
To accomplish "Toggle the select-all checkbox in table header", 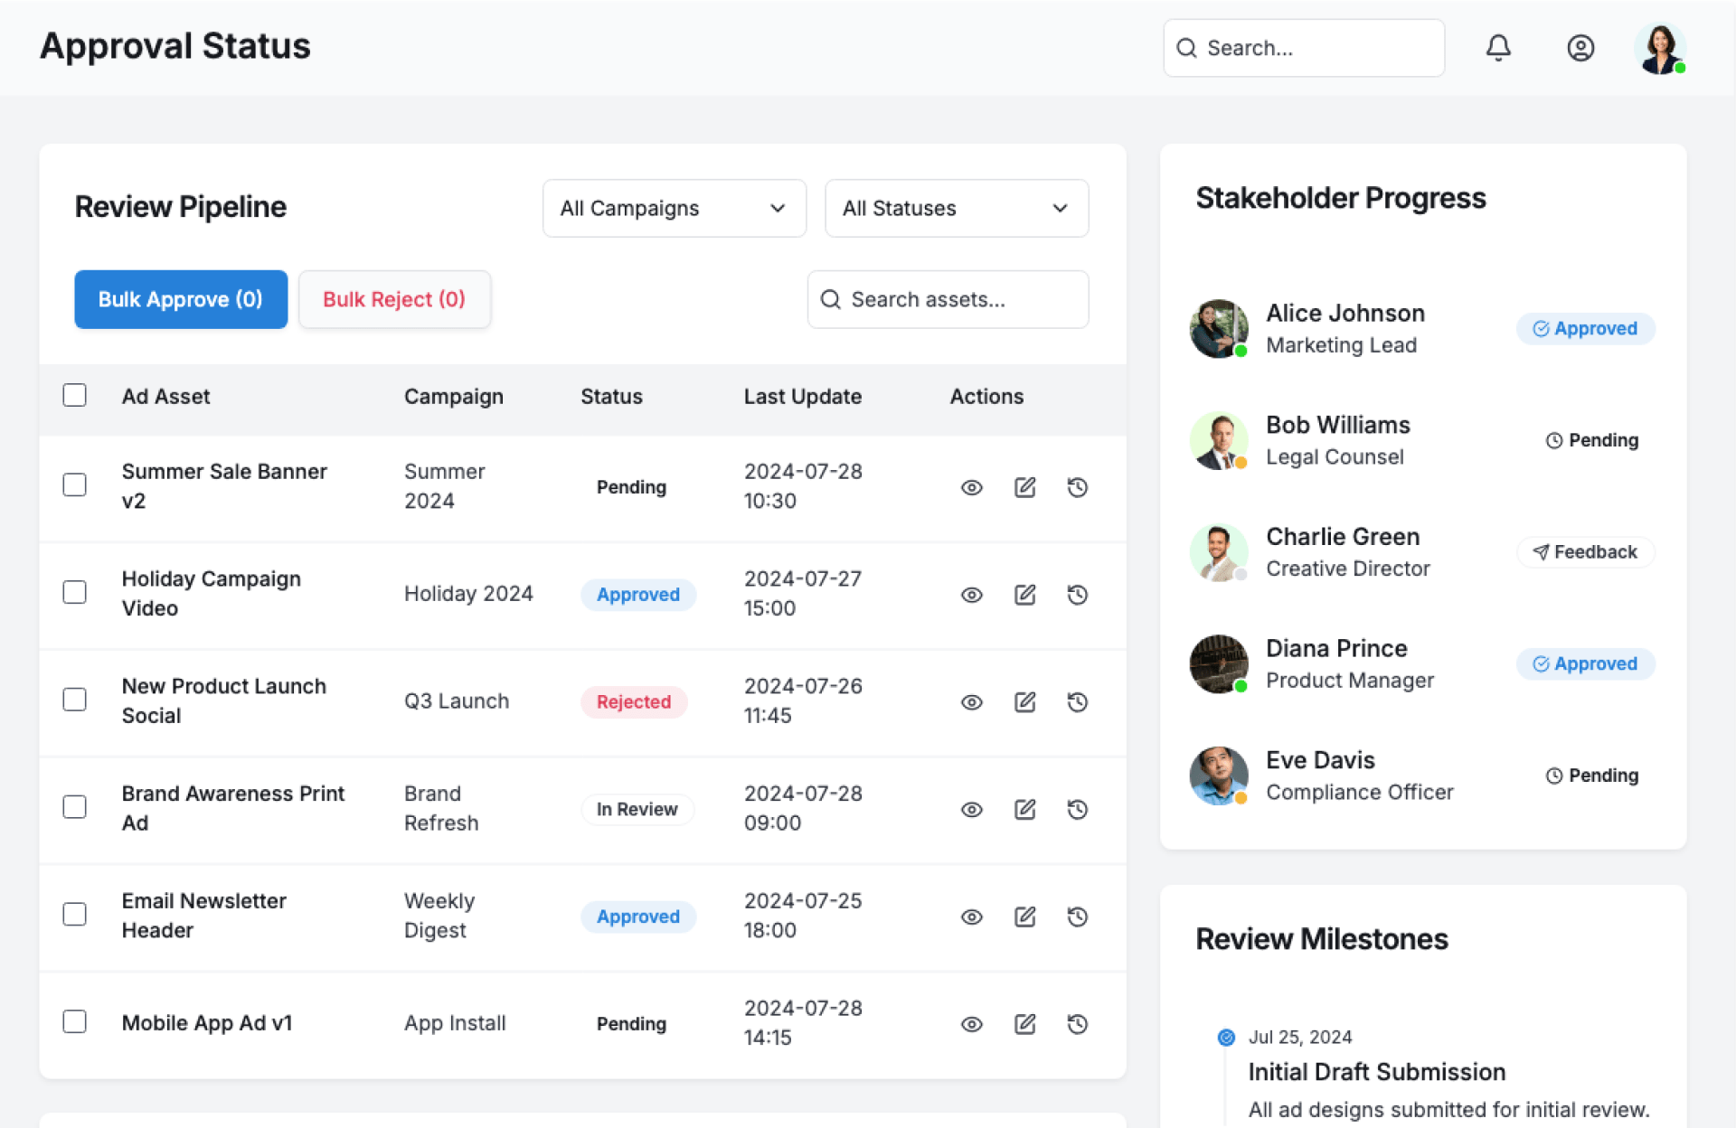I will coord(75,395).
